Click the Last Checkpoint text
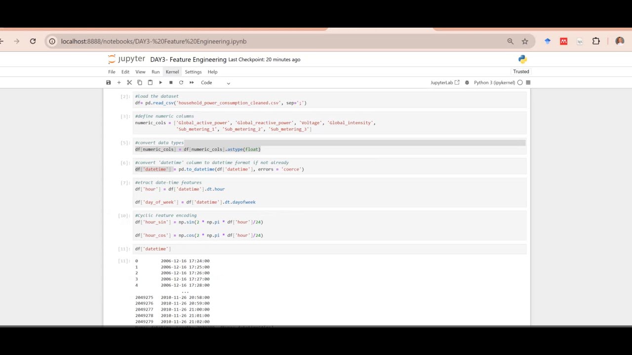Viewport: 632px width, 355px height. pyautogui.click(x=264, y=60)
